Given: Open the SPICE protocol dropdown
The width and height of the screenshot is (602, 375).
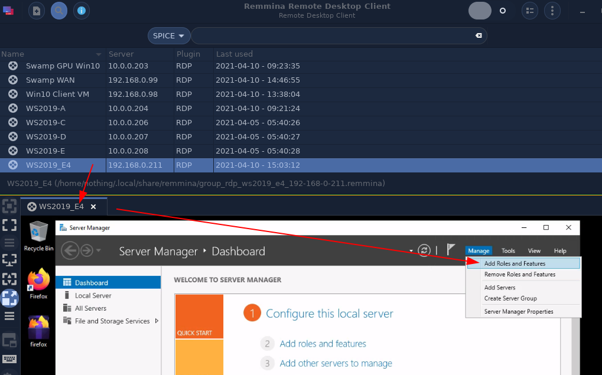Looking at the screenshot, I should pos(169,35).
